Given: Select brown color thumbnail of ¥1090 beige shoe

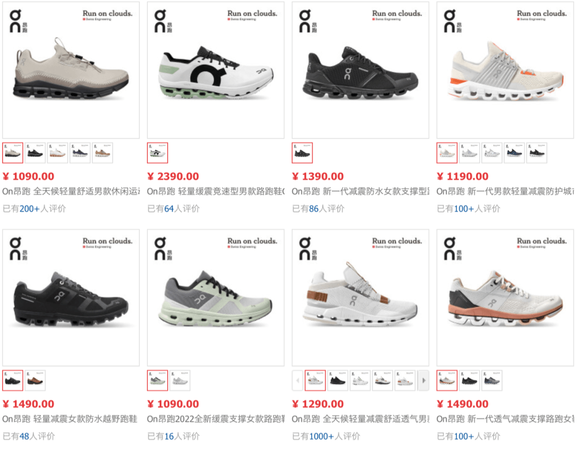Looking at the screenshot, I should pos(102,153).
